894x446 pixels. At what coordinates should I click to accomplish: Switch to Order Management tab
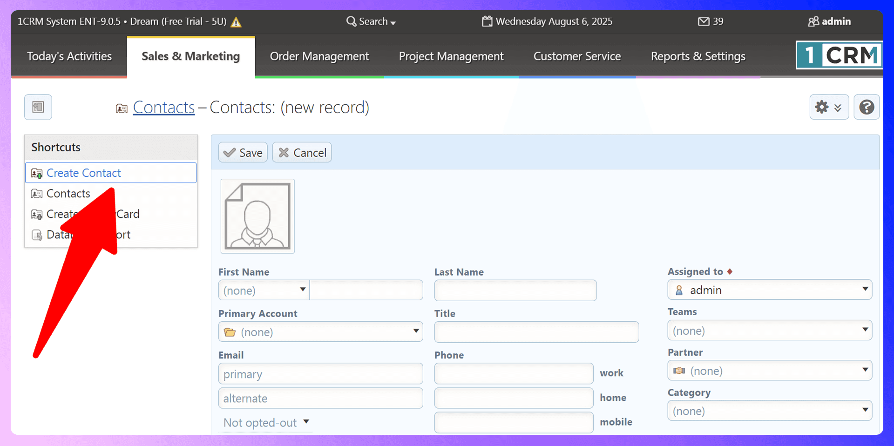[x=319, y=56]
